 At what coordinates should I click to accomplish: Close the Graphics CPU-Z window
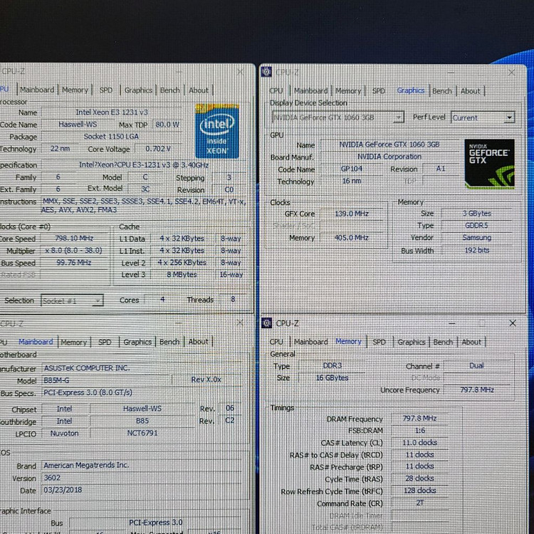click(511, 72)
